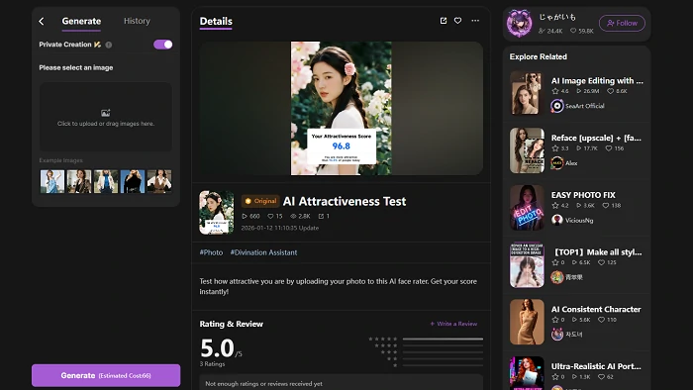Open AI Consistent Character related app

[596, 309]
